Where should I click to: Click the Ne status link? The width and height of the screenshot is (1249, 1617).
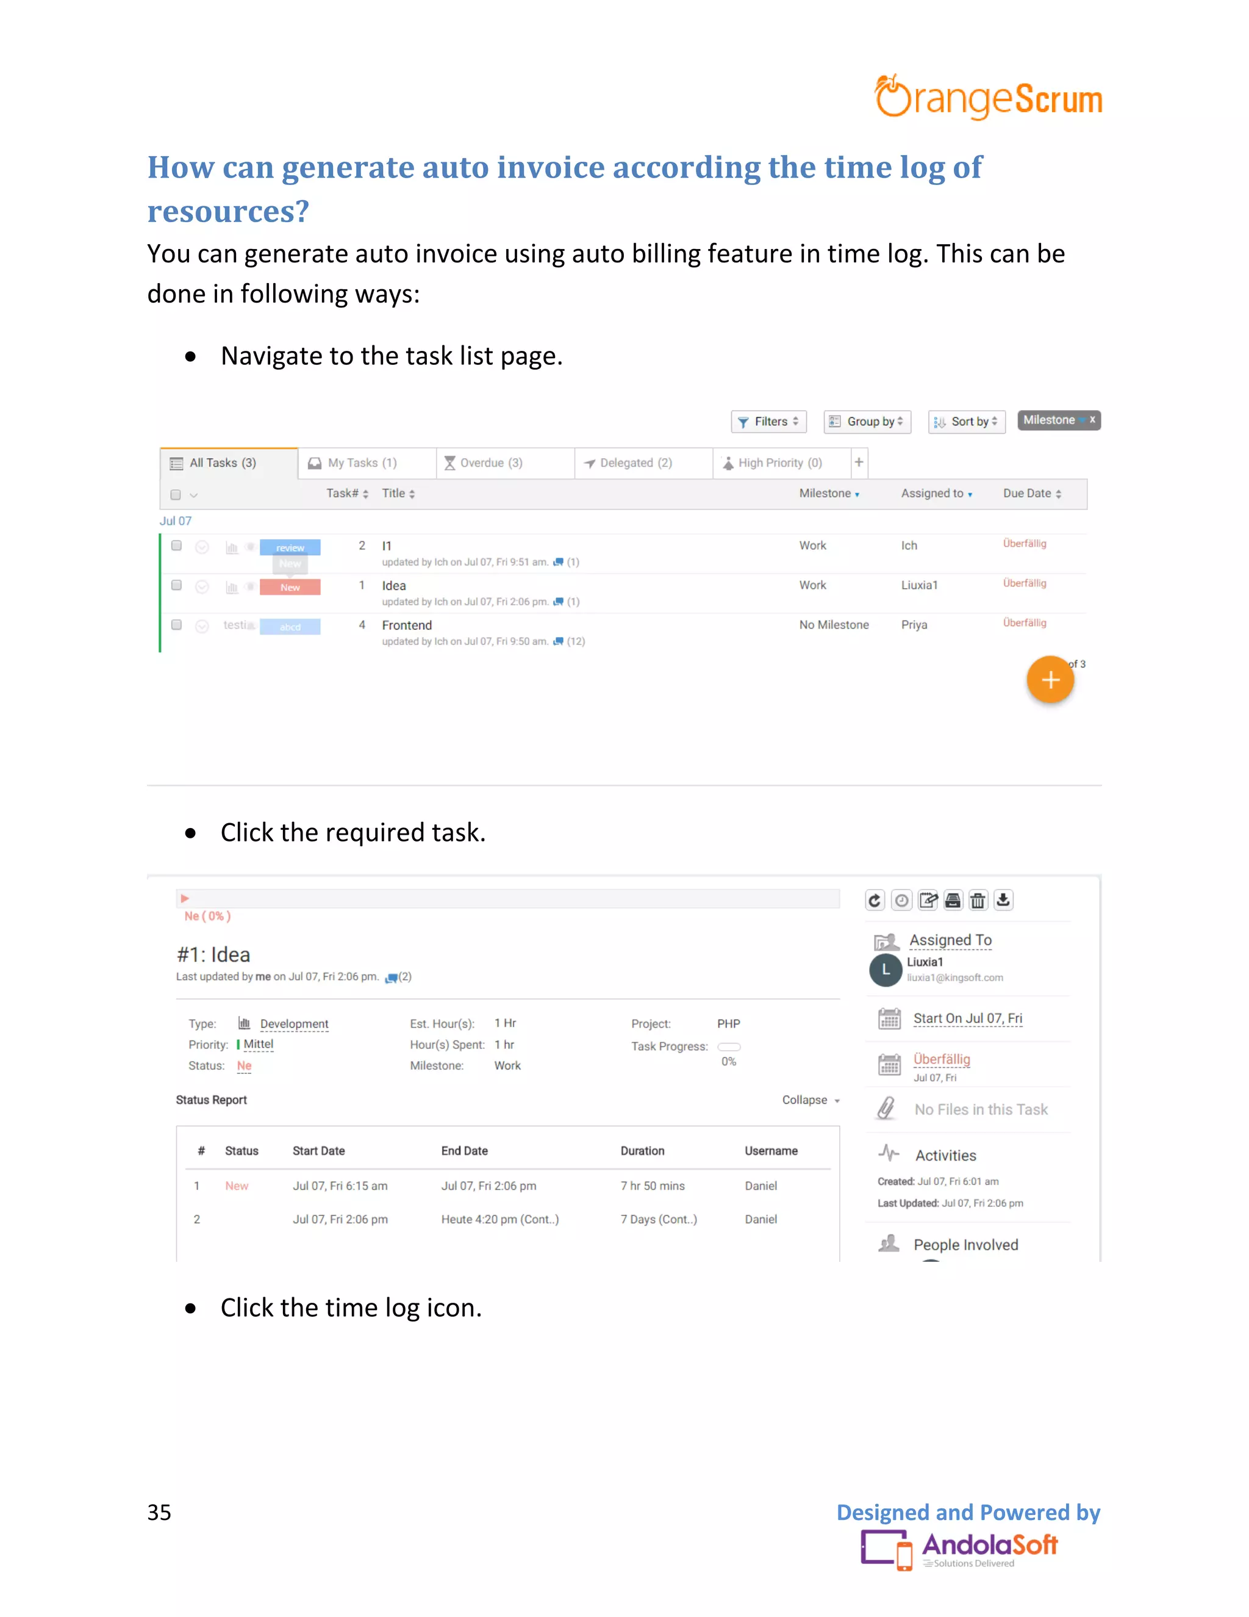tap(244, 1066)
